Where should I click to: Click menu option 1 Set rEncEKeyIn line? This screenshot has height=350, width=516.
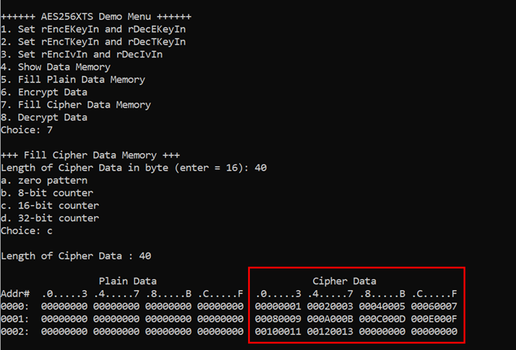tap(93, 29)
